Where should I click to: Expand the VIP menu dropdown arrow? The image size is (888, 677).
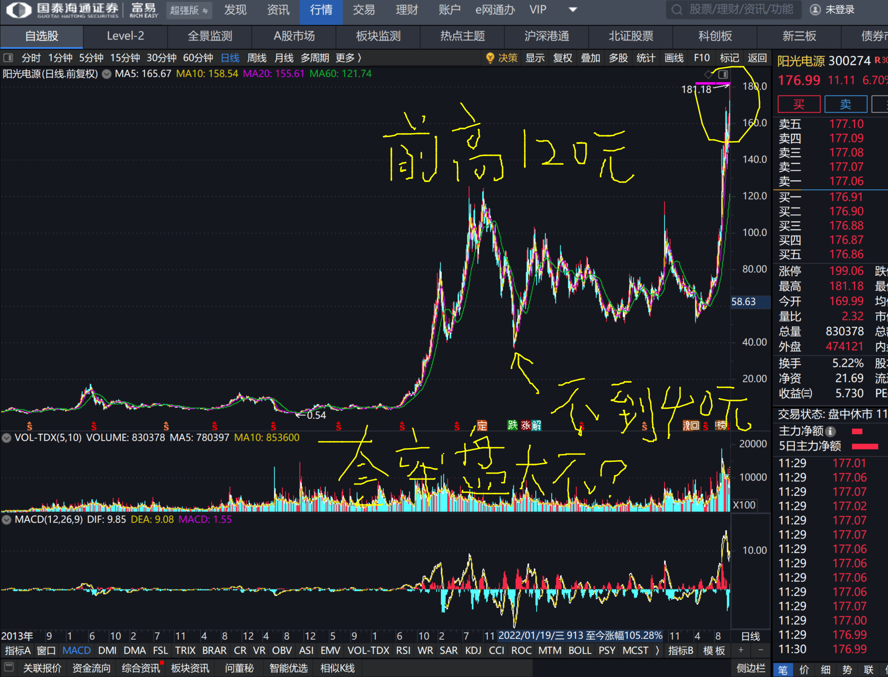573,10
